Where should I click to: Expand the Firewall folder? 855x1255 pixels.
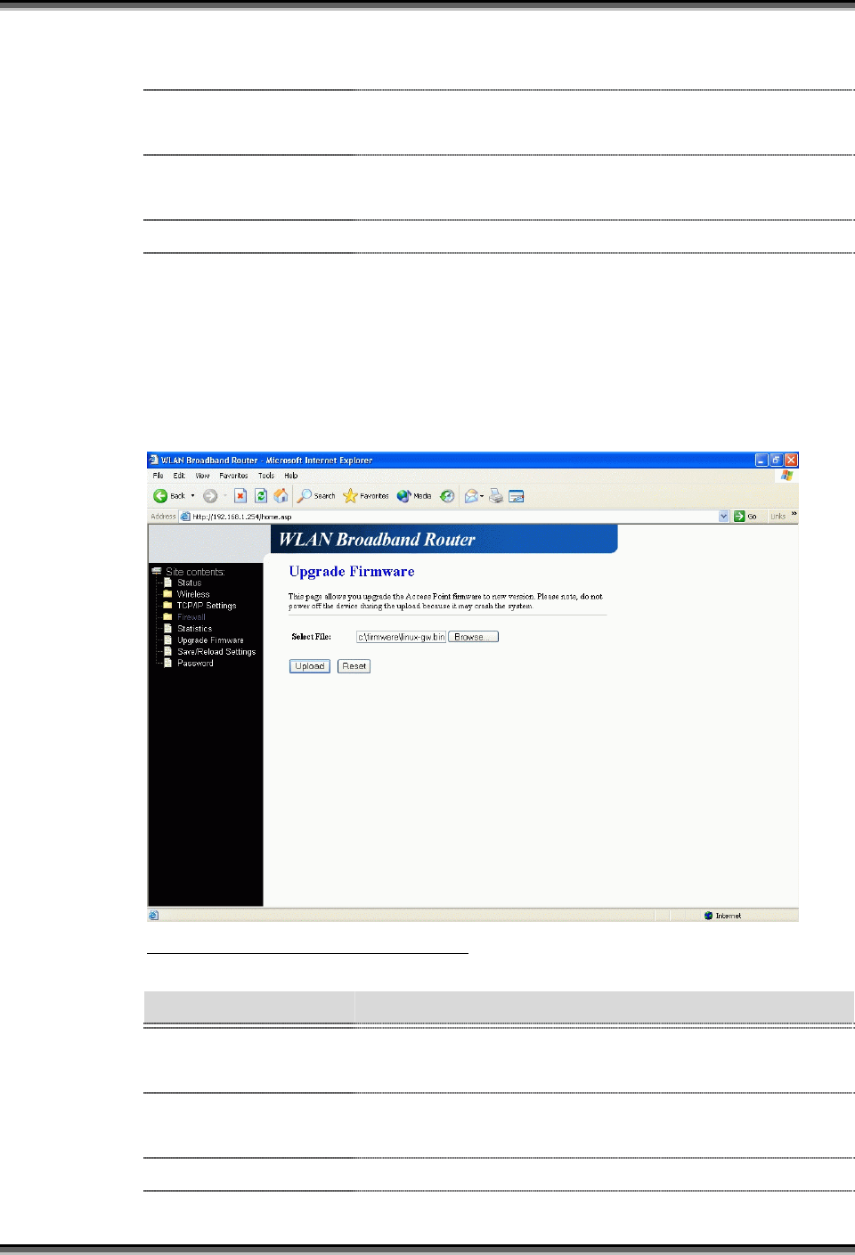coord(191,617)
